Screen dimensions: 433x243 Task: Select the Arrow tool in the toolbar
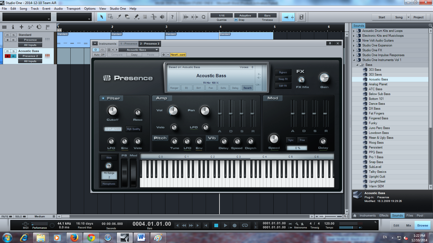click(x=101, y=17)
